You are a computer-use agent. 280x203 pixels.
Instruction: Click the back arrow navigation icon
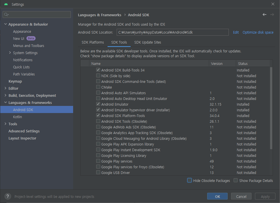[x=264, y=15]
